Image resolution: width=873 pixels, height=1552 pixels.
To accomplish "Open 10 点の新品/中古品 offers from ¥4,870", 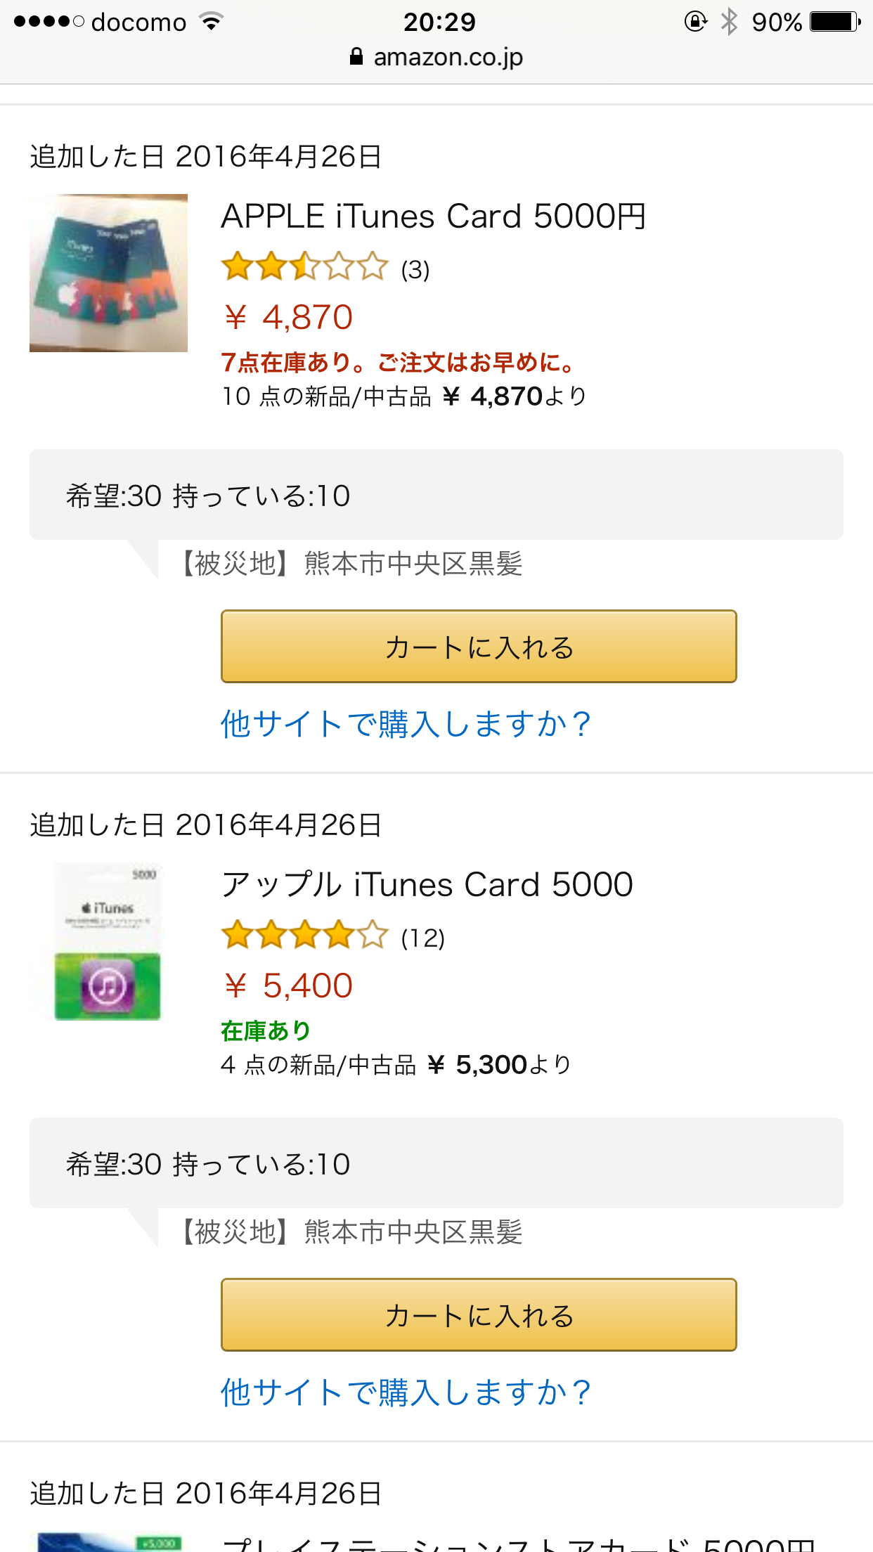I will click(404, 396).
